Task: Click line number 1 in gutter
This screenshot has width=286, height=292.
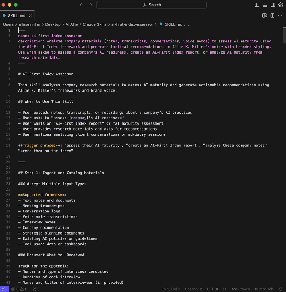Action: click(x=9, y=30)
